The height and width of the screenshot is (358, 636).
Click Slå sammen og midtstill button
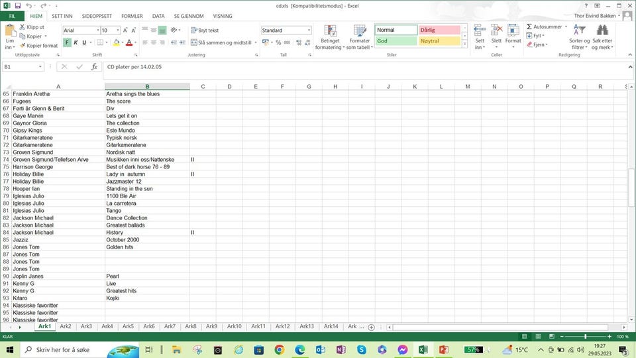pyautogui.click(x=221, y=42)
